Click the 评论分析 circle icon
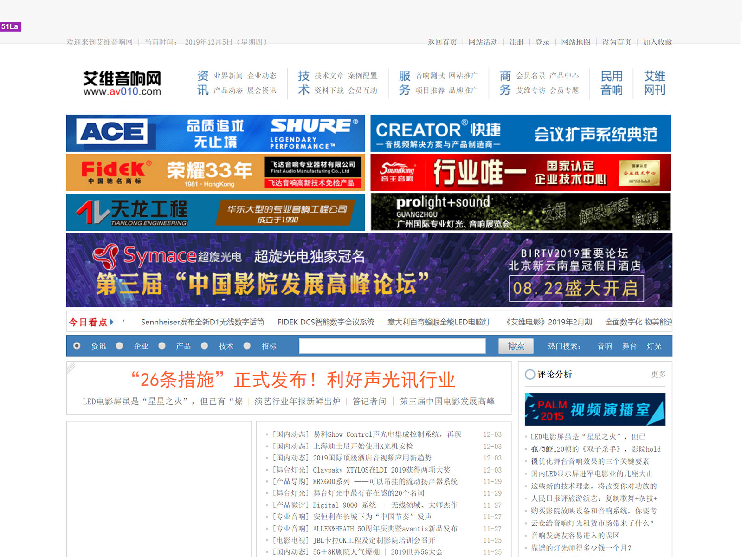The image size is (742, 557). (529, 374)
